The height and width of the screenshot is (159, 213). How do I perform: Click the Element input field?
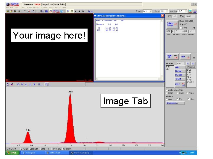click(x=180, y=64)
